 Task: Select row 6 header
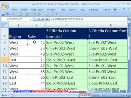[x=5, y=42]
